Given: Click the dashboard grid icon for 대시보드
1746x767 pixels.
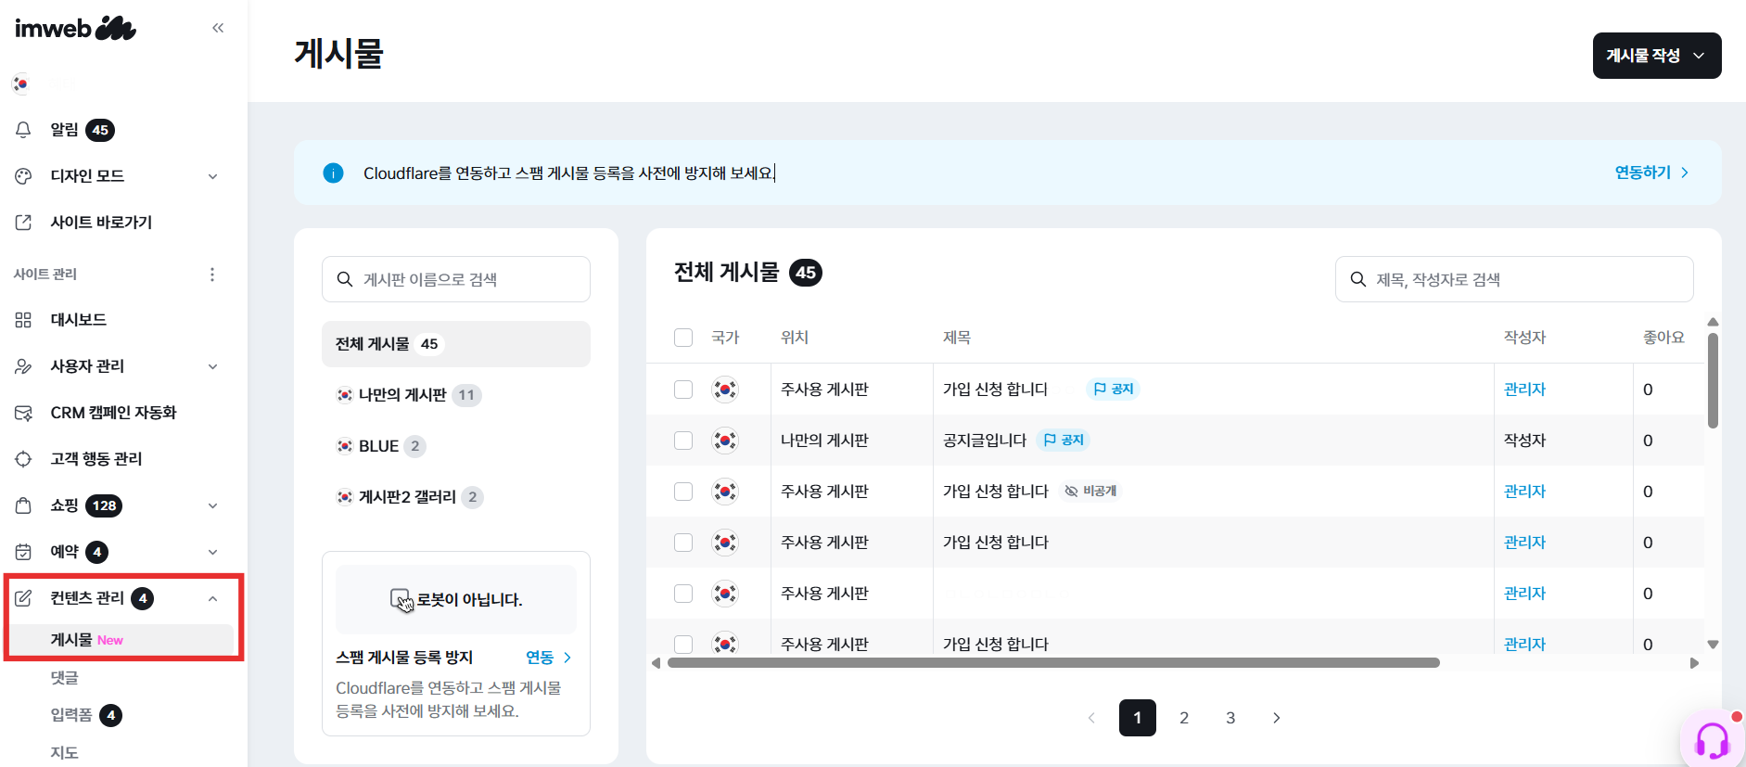Looking at the screenshot, I should click(x=23, y=320).
